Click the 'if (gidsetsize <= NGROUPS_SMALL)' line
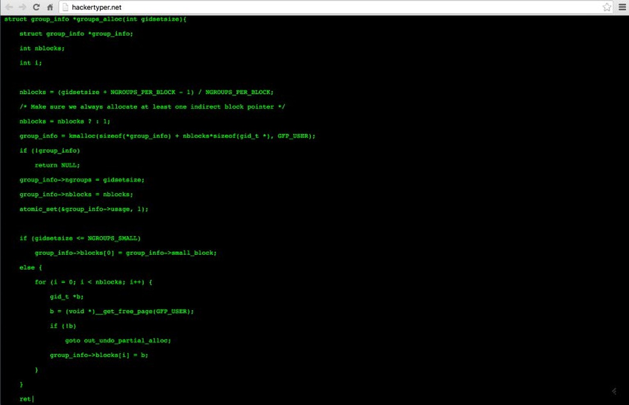Screen dimensions: 629x405 click(80, 238)
